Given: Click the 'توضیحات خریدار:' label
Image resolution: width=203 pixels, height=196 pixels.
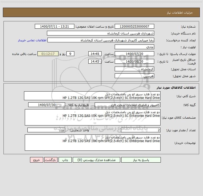Looking at the screenshot, I should click(185, 143).
